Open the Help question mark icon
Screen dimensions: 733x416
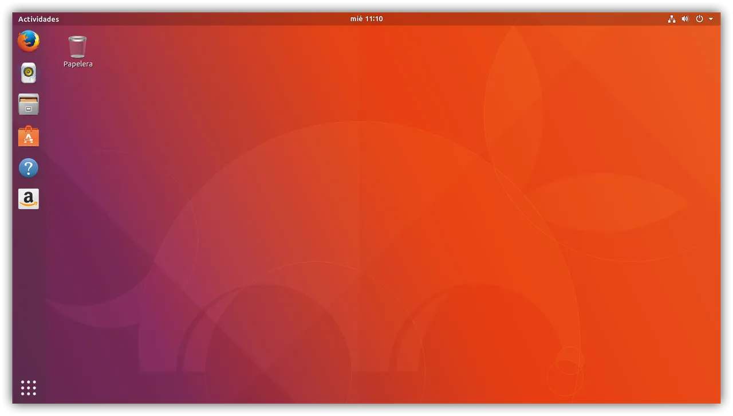(29, 168)
